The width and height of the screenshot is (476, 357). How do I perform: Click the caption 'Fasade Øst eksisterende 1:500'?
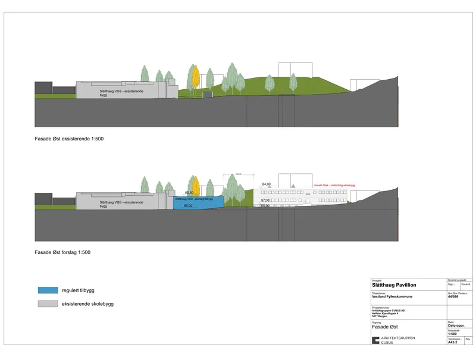coord(69,139)
